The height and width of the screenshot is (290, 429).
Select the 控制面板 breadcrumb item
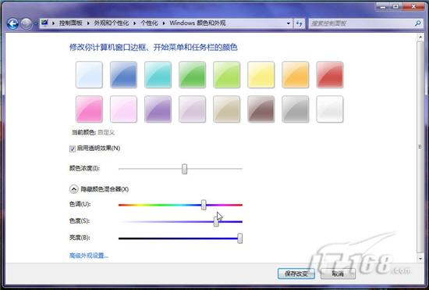(x=70, y=23)
